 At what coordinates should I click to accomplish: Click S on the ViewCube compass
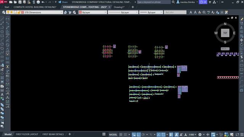pos(225,42)
